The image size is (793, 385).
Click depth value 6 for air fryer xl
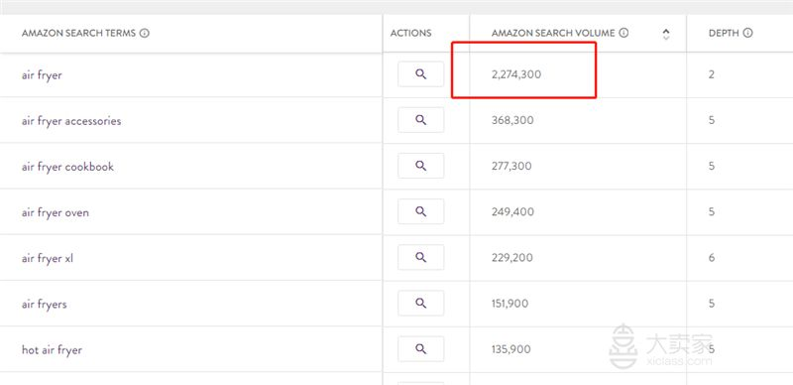(x=712, y=257)
